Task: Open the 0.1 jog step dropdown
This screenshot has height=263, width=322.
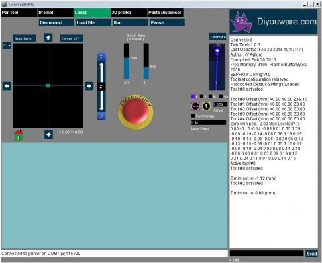Action: tap(7, 46)
